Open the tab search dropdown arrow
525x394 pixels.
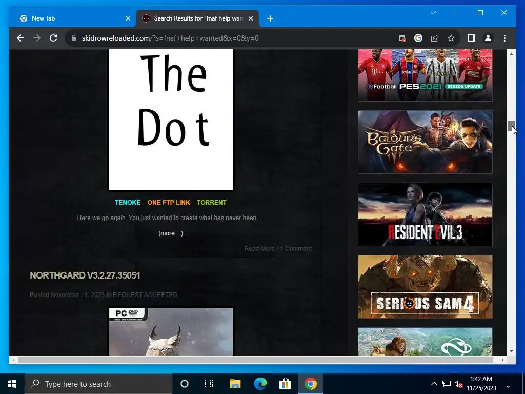433,13
